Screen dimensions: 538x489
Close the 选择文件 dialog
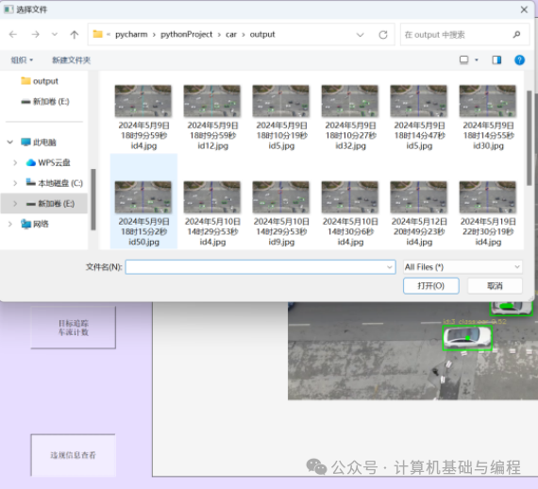pyautogui.click(x=524, y=9)
